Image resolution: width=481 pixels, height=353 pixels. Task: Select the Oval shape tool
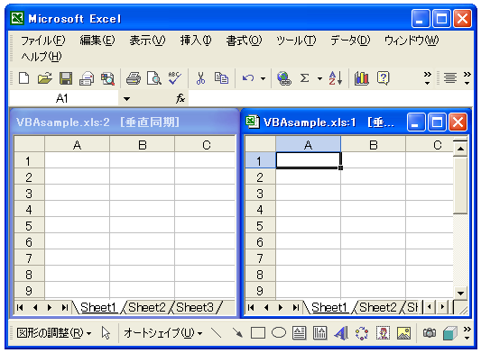[279, 333]
